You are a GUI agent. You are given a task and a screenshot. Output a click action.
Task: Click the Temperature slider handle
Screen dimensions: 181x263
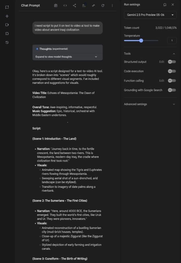(x=141, y=41)
